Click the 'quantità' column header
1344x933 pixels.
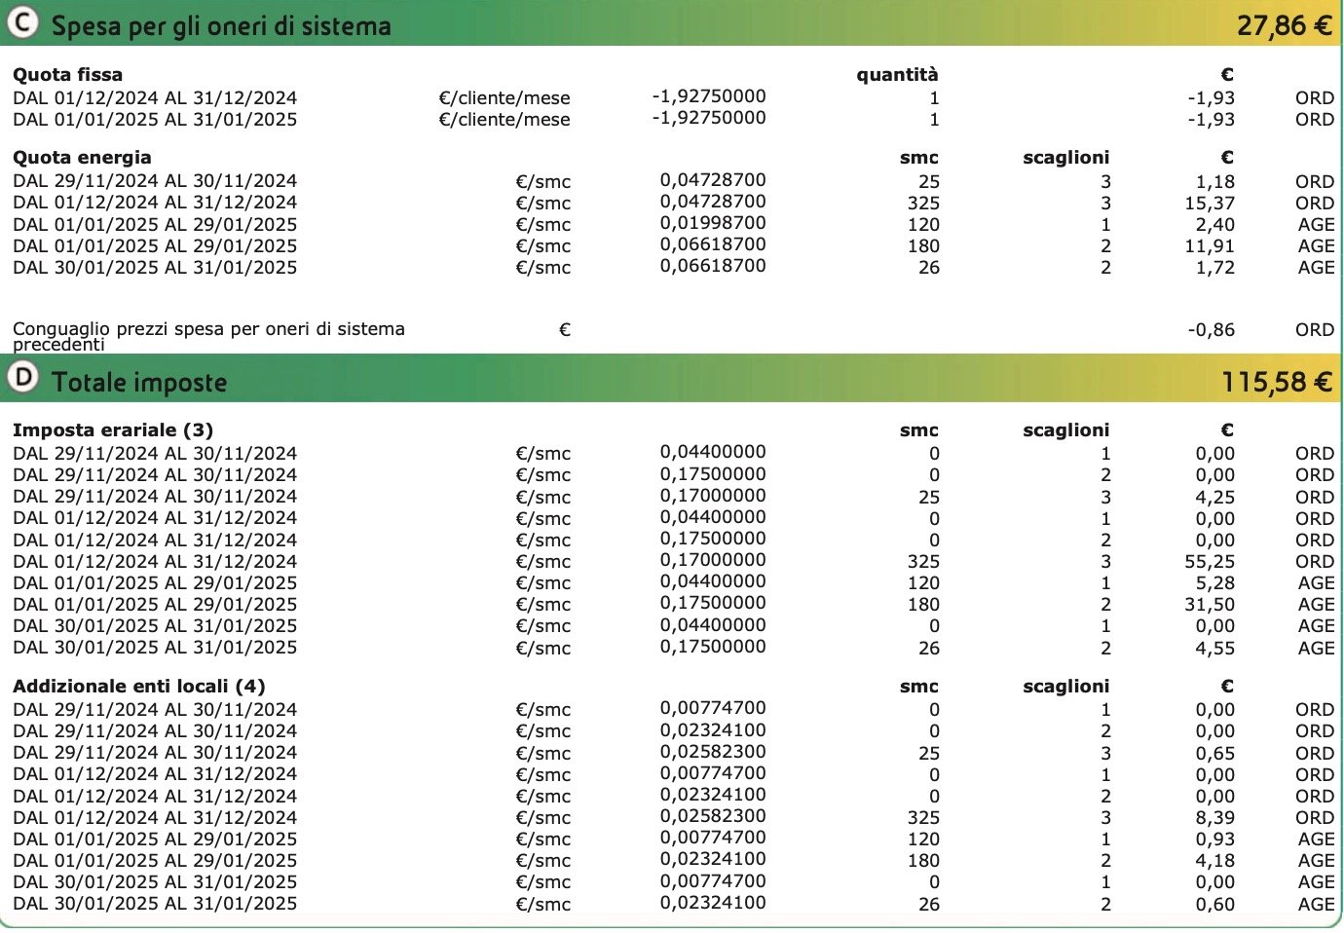click(x=897, y=75)
